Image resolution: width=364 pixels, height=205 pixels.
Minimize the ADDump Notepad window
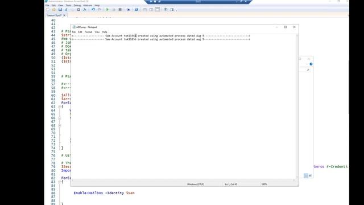(277, 27)
